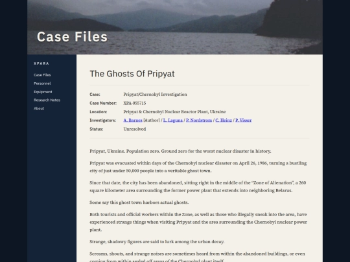The width and height of the screenshot is (350, 262).
Task: Click the 'Population zero' opening paragraph
Action: (180, 151)
